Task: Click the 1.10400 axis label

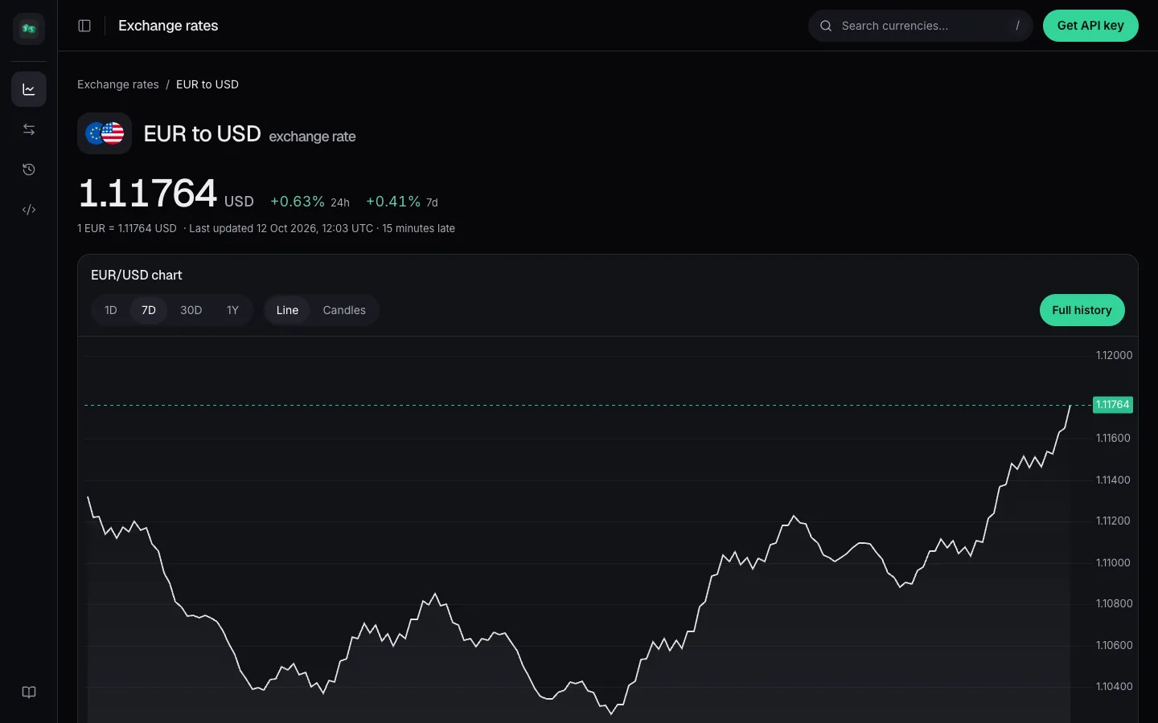Action: tap(1115, 686)
